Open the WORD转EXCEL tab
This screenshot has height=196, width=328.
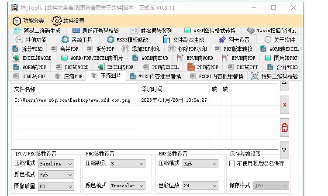pyautogui.click(x=280, y=49)
